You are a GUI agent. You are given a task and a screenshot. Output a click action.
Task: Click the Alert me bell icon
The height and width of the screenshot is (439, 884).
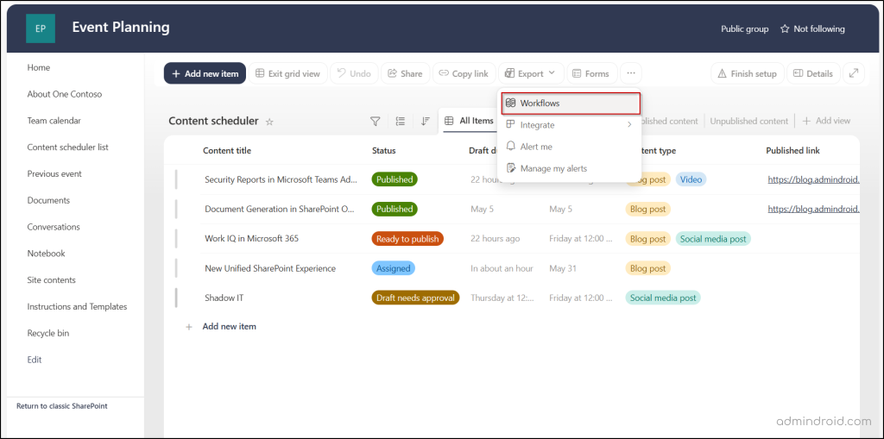(511, 147)
